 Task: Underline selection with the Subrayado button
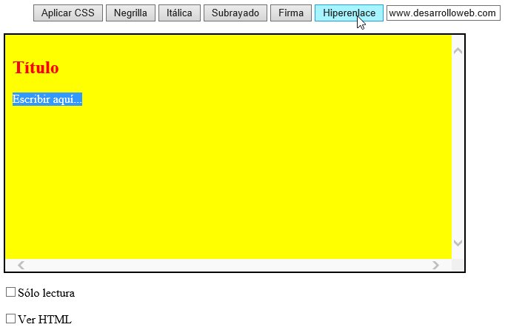(235, 13)
